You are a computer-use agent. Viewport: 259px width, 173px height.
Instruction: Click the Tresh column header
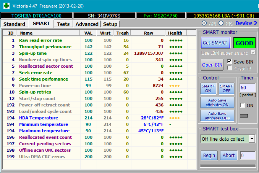(122, 33)
